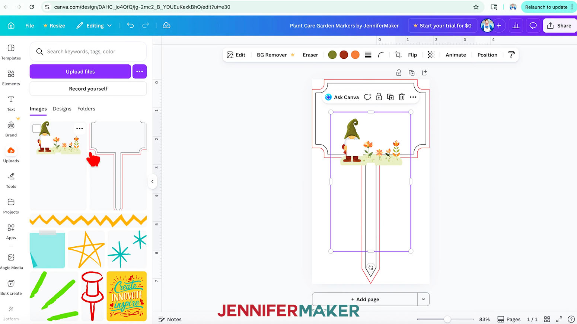Open corner rounding control
Screen dimensions: 577x324
381,55
